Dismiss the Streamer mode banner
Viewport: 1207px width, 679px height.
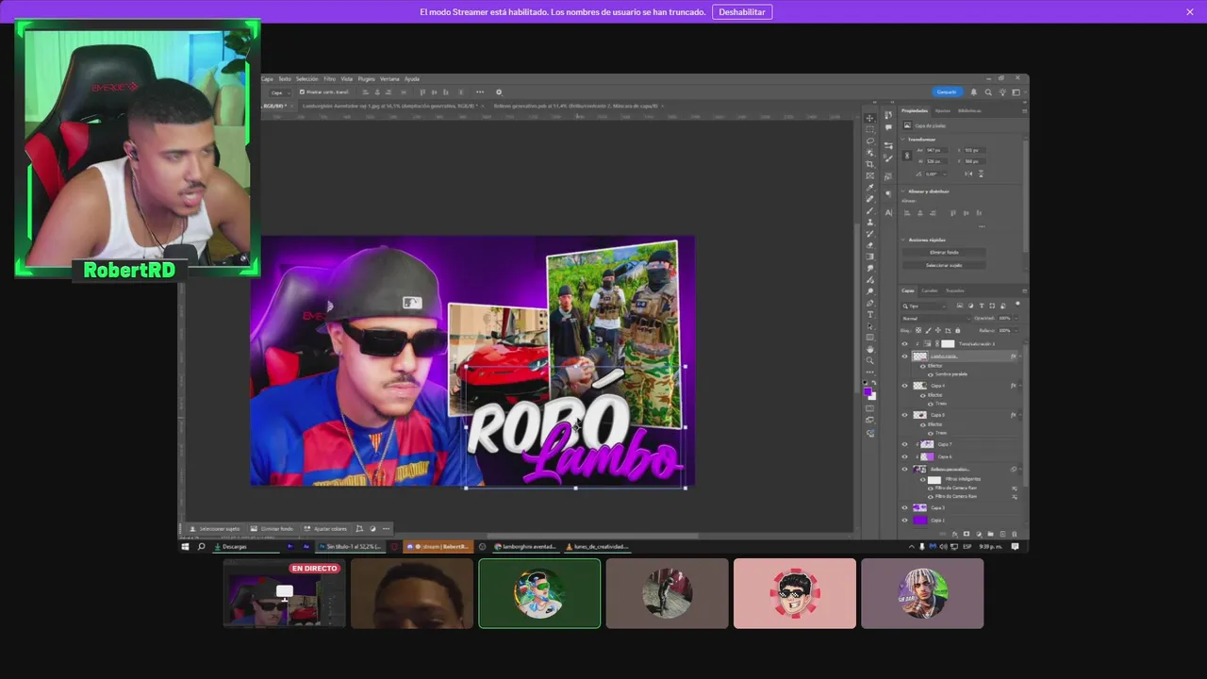click(1190, 12)
